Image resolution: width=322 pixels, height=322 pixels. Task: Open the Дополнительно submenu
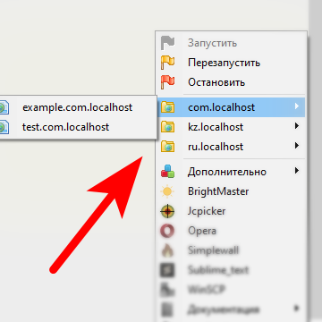point(231,172)
